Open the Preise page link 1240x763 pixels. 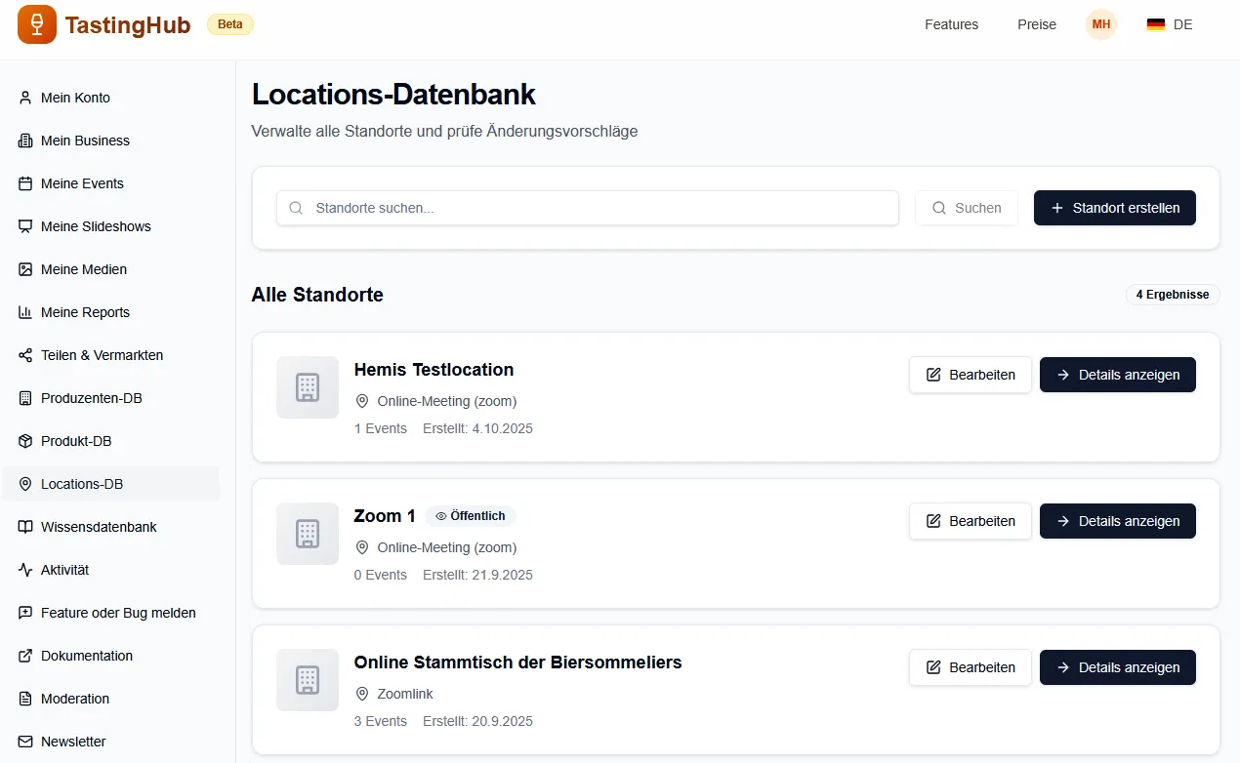click(x=1036, y=24)
